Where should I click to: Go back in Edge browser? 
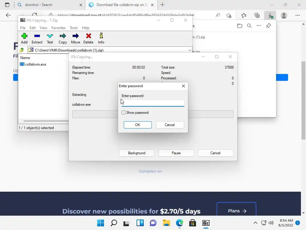(x=8, y=15)
